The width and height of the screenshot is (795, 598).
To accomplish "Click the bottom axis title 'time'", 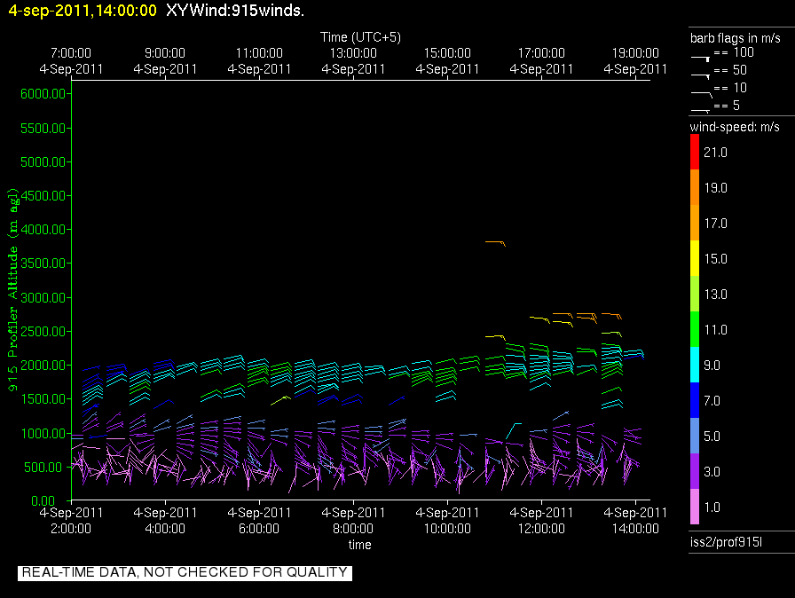I will click(360, 545).
